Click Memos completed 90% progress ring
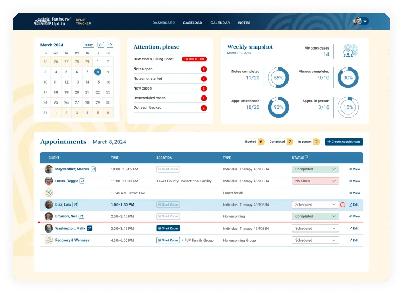Image resolution: width=403 pixels, height=294 pixels. [348, 78]
